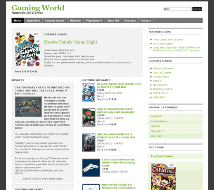Open Video Games and Consoles featured link
Image resolution: width=214 pixels, height=190 pixels.
click(x=168, y=39)
